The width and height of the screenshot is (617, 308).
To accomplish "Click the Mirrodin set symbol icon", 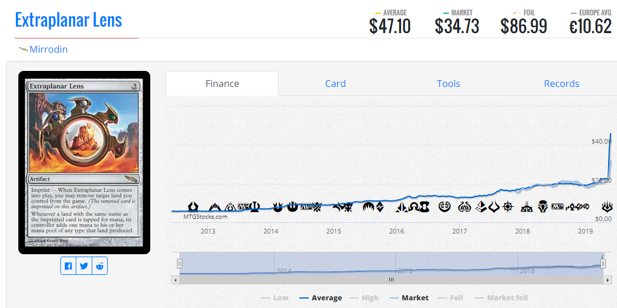I will pyautogui.click(x=23, y=49).
